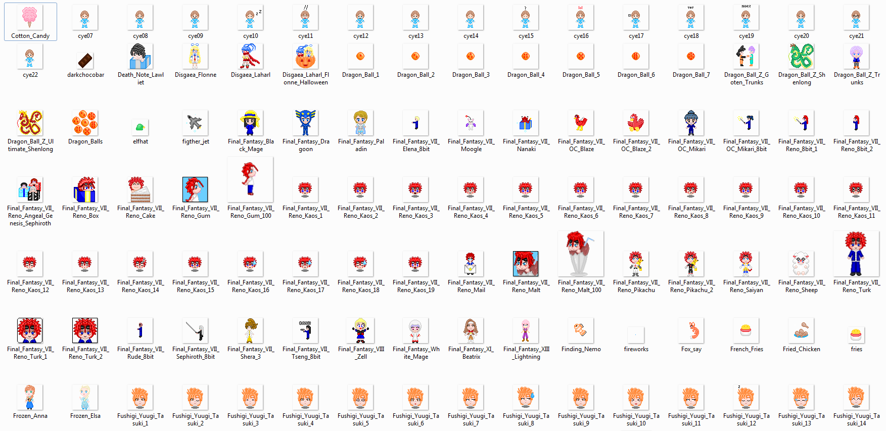Open the Final_Fantasy_Black_Mage icon
886x431 pixels.
[250, 123]
